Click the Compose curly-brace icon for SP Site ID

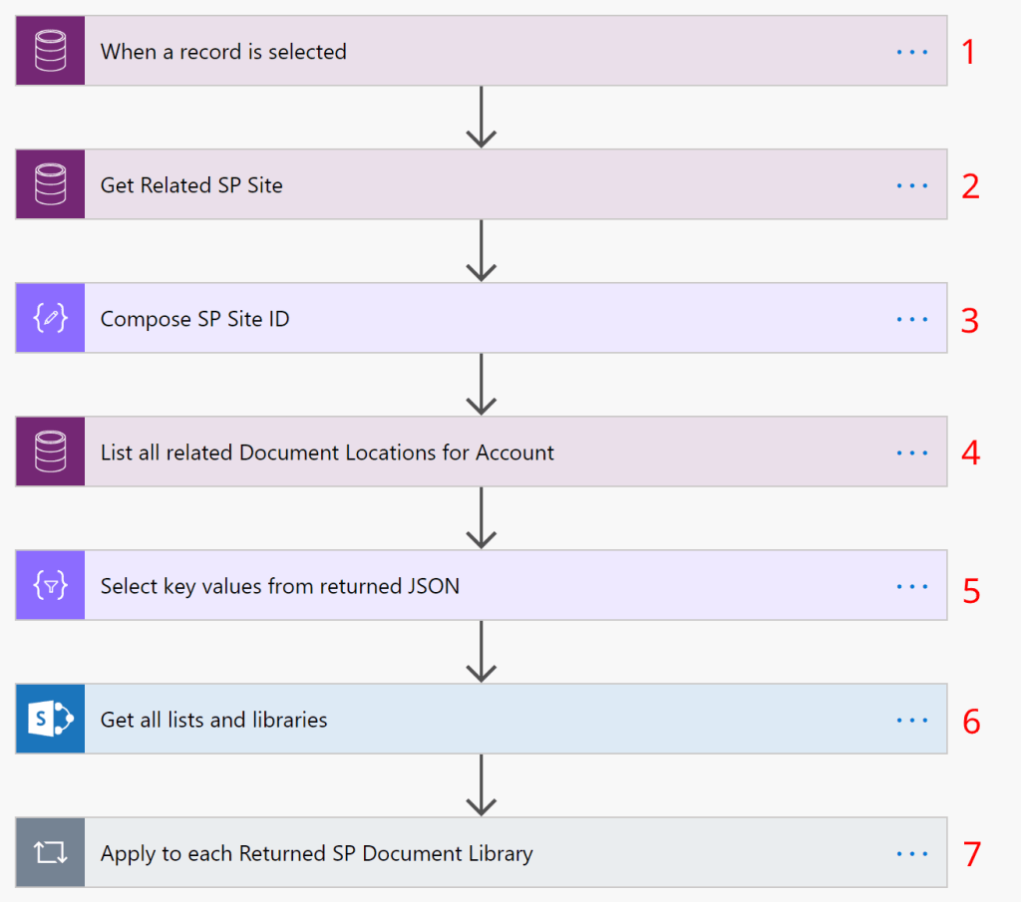coord(50,318)
